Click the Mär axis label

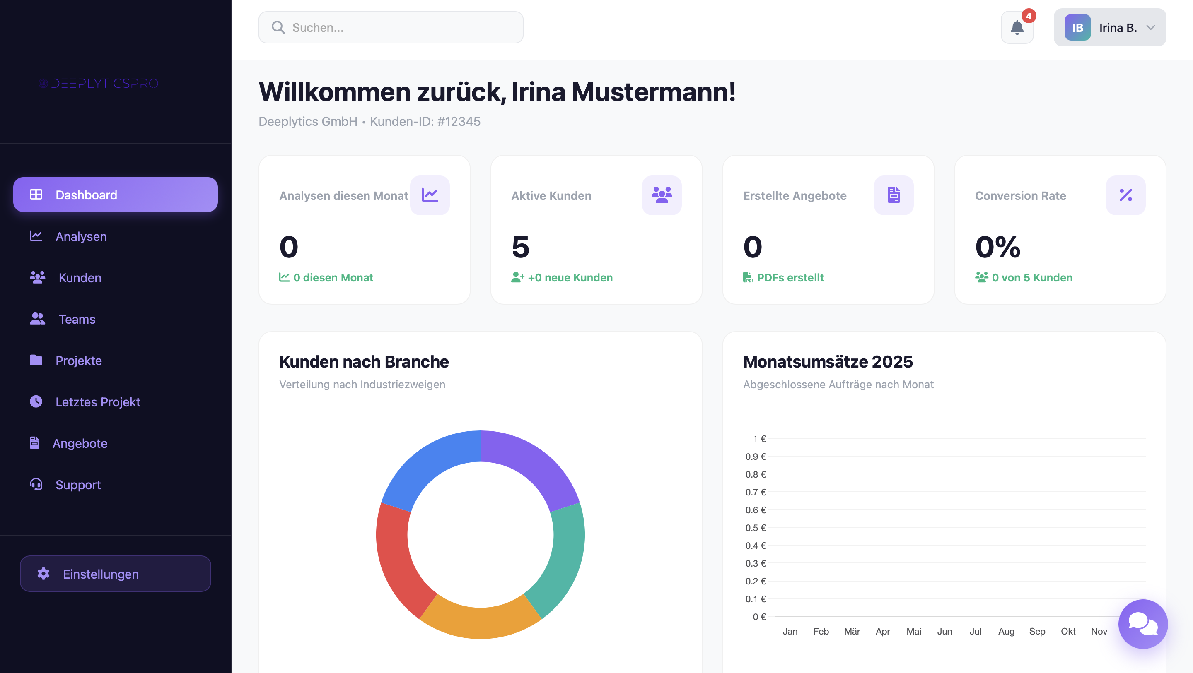click(852, 631)
